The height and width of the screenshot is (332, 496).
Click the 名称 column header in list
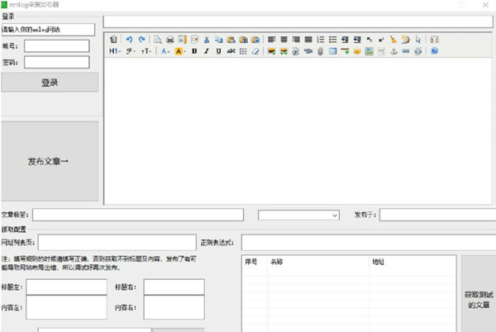pos(276,262)
